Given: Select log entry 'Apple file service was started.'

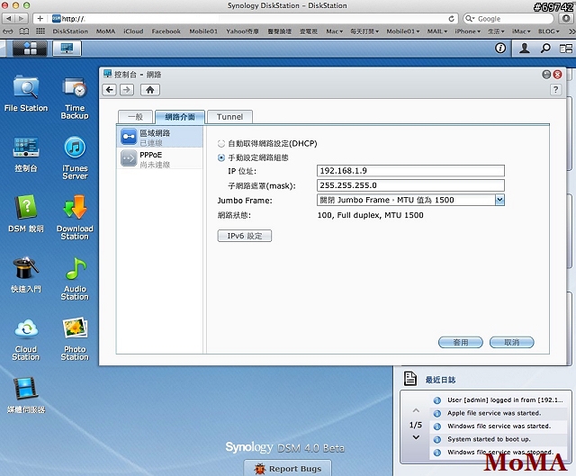Looking at the screenshot, I should coord(498,413).
